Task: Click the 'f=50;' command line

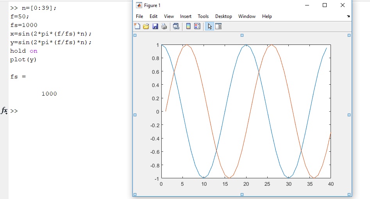Action: (x=20, y=16)
